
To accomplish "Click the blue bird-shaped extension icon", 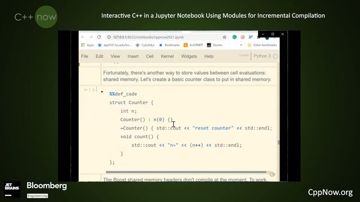I will (251, 37).
